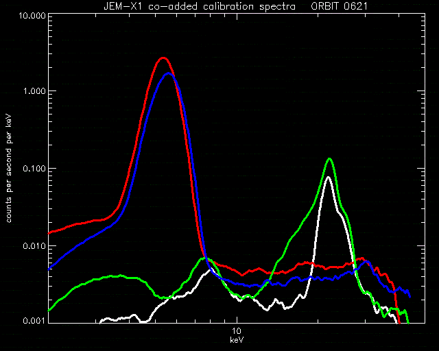Click the blue curve's left starting point

pyautogui.click(x=49, y=269)
